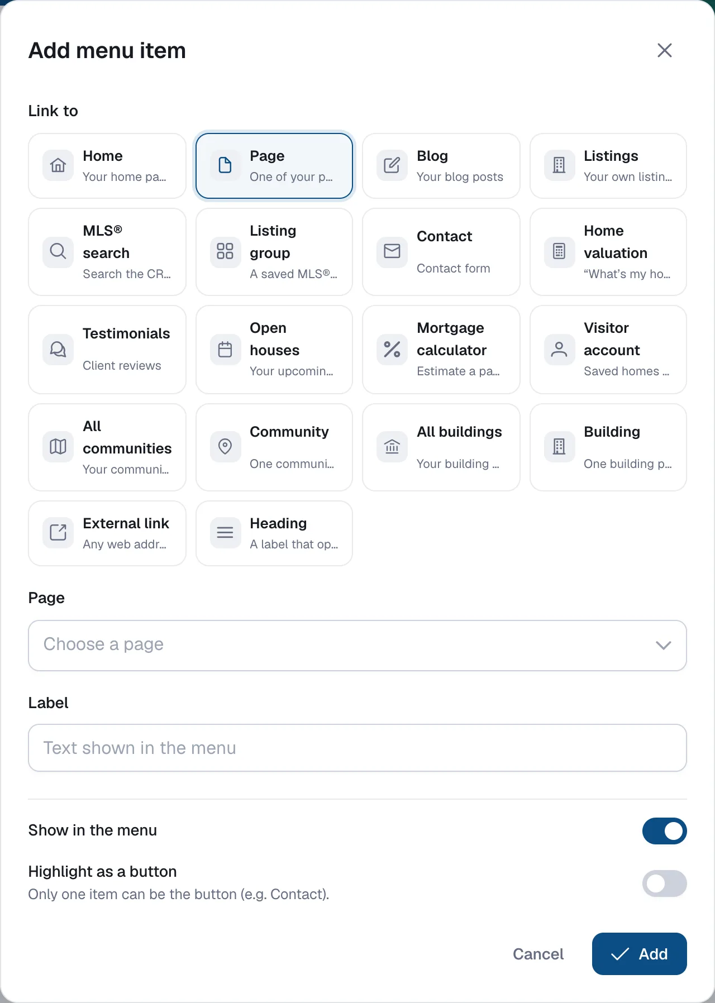
Task: Turn off the Show in the menu switch
Action: pyautogui.click(x=664, y=831)
